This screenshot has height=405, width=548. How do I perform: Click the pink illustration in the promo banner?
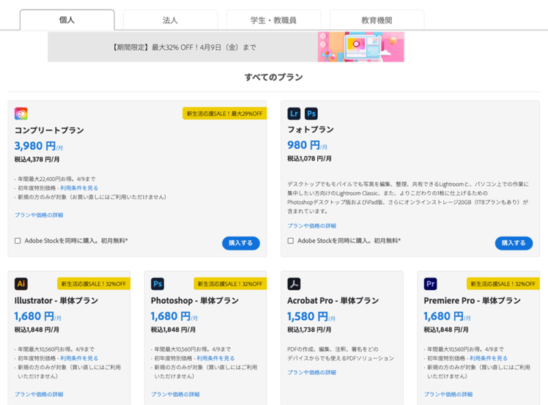[361, 47]
